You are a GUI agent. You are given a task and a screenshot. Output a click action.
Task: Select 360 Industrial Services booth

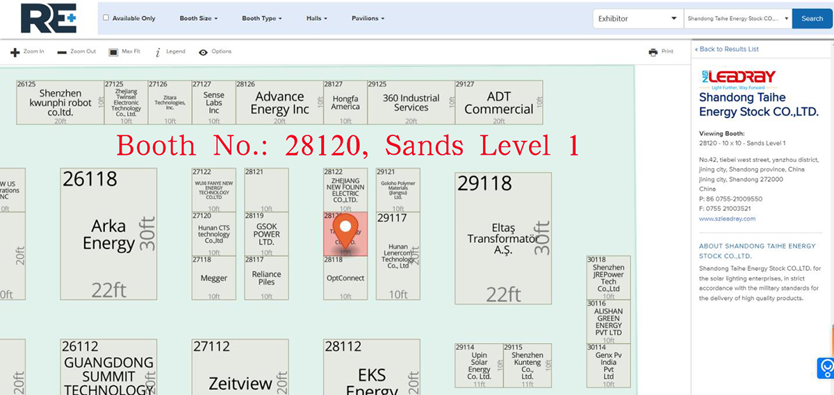coord(411,103)
